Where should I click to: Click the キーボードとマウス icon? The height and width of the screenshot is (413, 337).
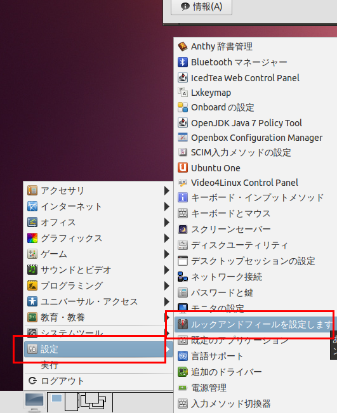pyautogui.click(x=183, y=213)
